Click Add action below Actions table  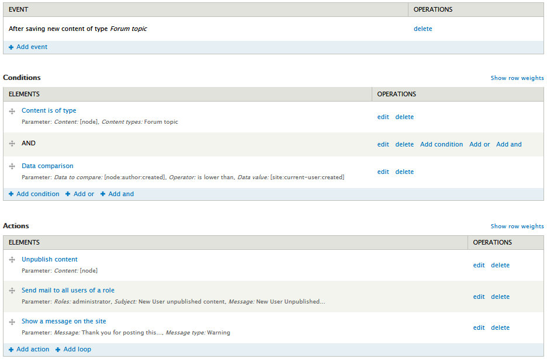tap(33, 349)
